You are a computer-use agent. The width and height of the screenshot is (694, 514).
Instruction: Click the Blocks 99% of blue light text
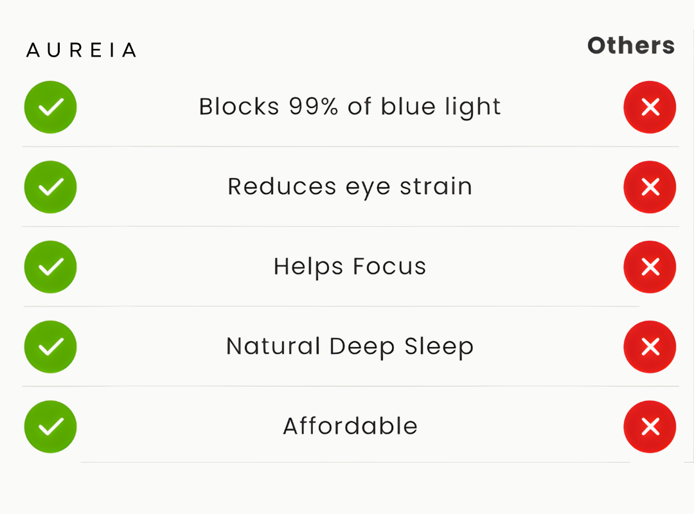tap(350, 107)
